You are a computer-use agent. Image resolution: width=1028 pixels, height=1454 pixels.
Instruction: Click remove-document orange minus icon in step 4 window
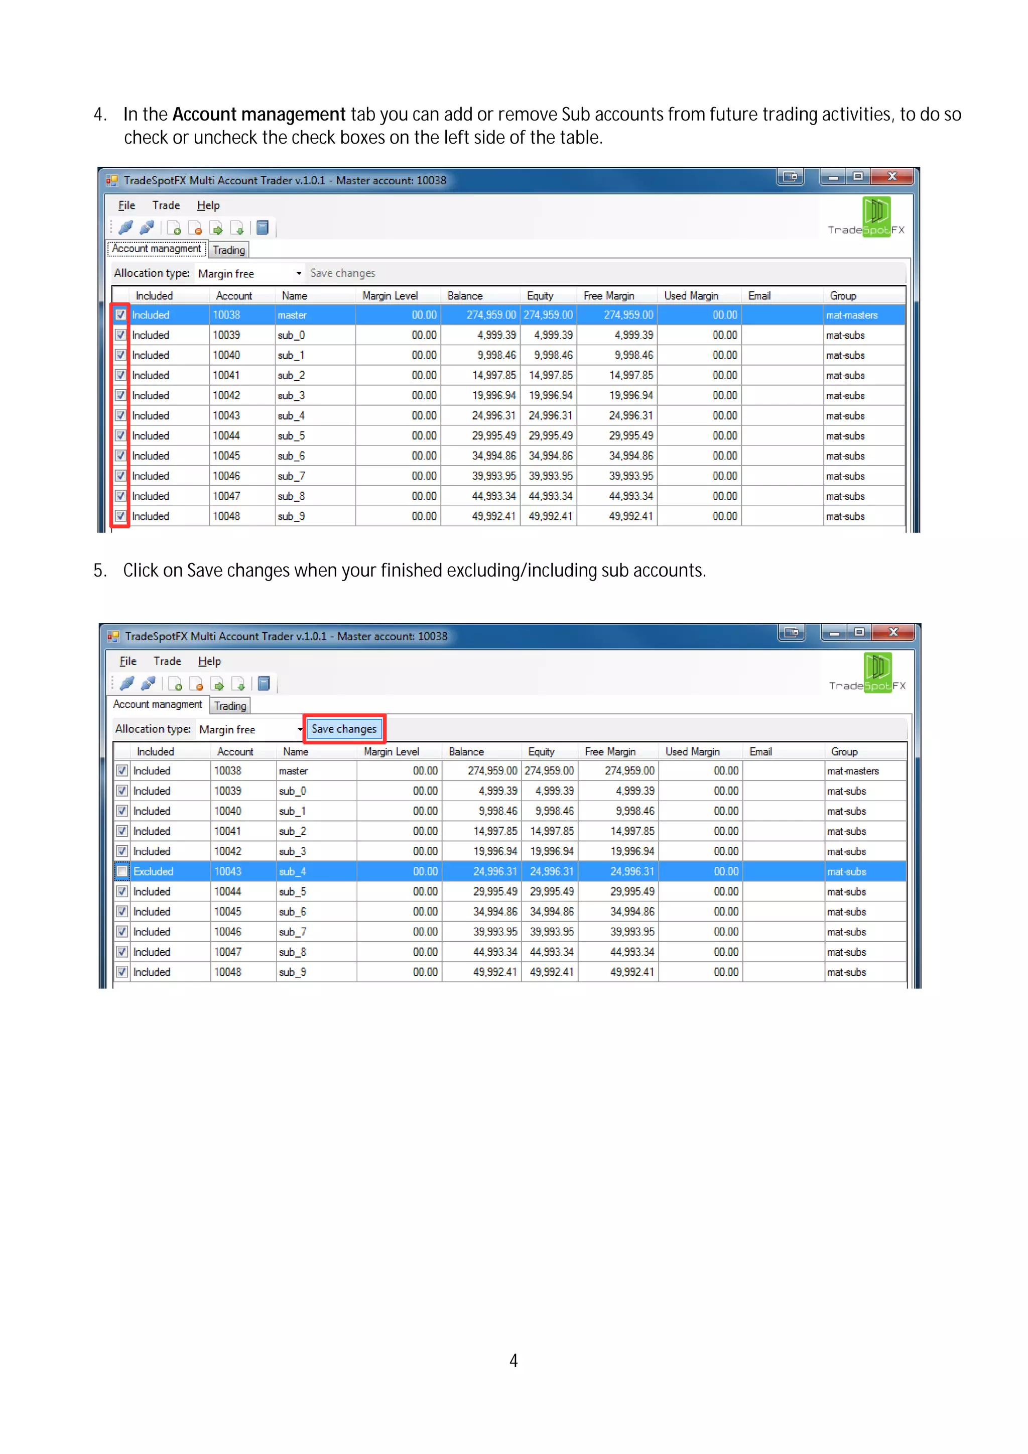pos(195,228)
